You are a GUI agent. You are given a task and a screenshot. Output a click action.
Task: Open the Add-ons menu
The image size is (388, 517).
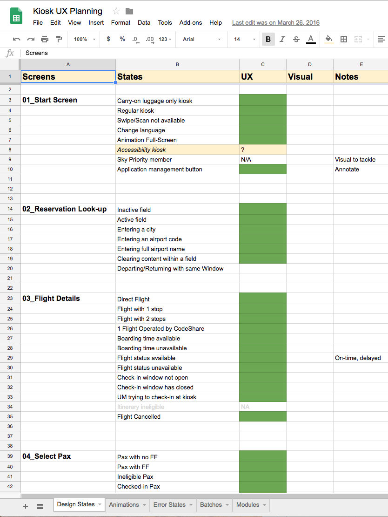[x=191, y=22]
